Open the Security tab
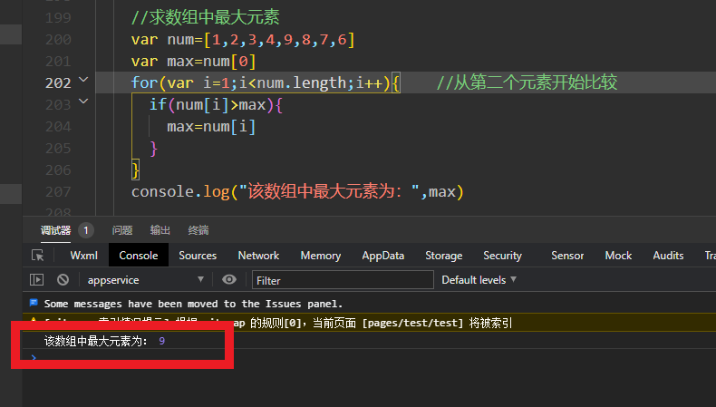Screen dimensions: 716x407 tap(502, 256)
